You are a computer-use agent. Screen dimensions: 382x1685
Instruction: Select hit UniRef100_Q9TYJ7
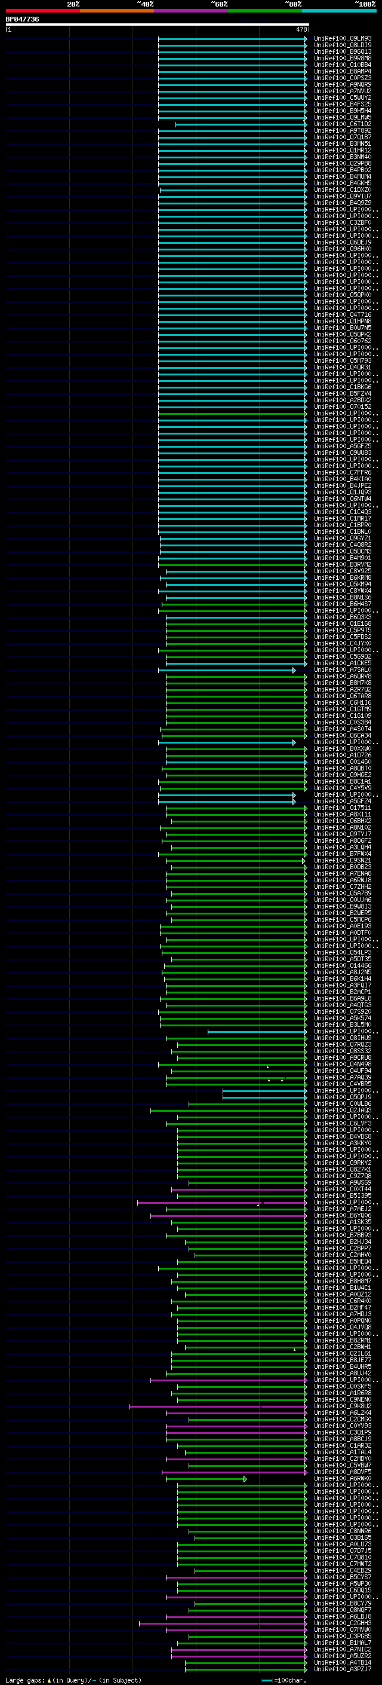tap(343, 834)
